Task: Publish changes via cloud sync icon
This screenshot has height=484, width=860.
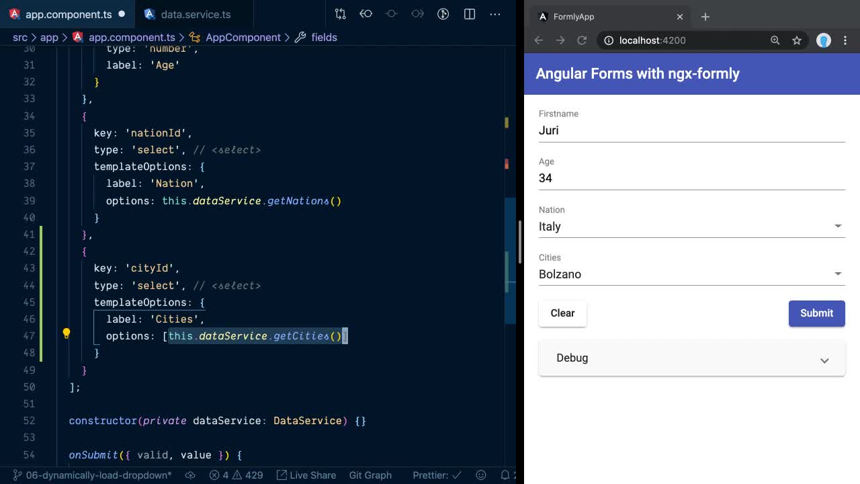Action: click(190, 475)
